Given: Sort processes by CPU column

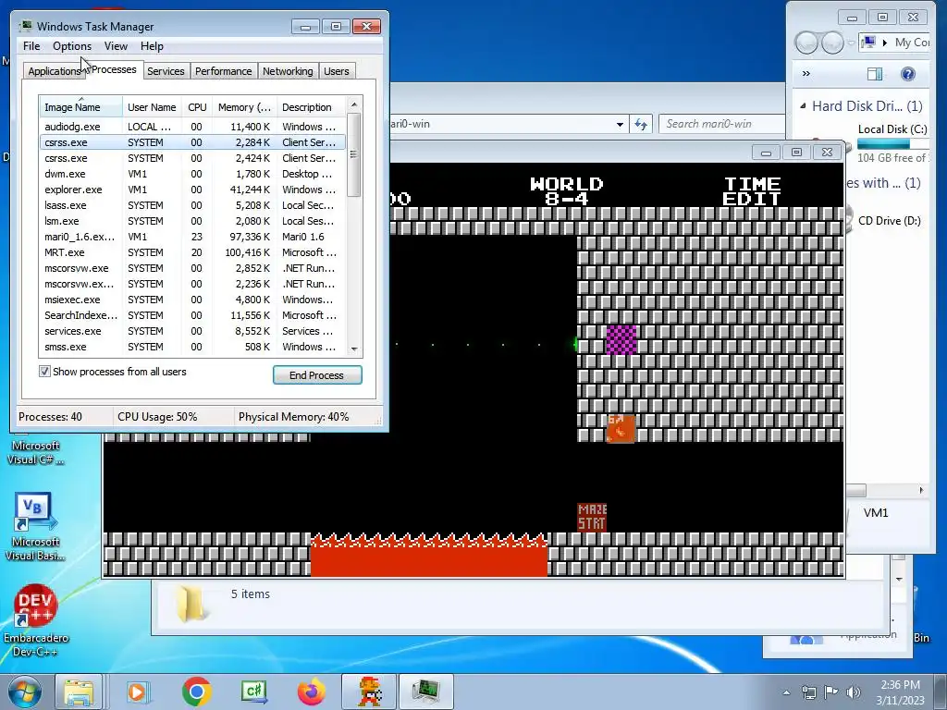Looking at the screenshot, I should coord(197,107).
